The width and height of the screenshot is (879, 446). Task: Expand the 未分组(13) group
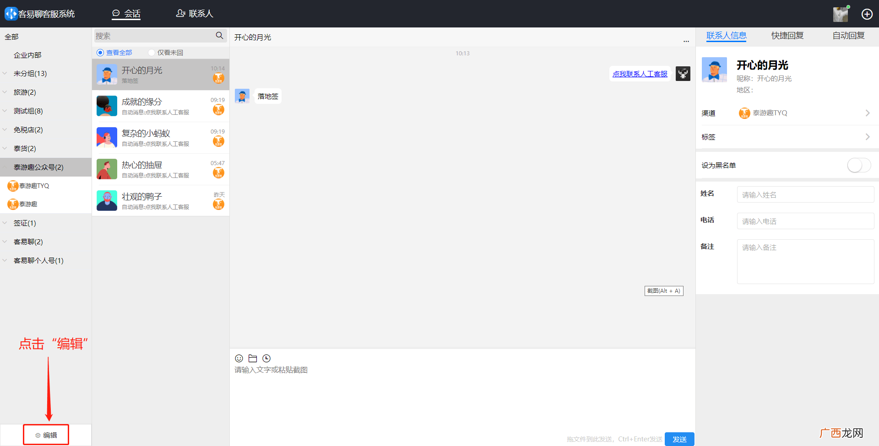coord(46,74)
